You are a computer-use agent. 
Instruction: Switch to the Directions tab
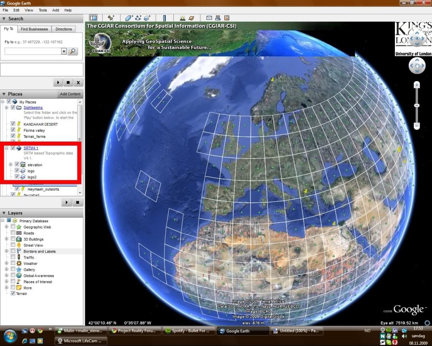[64, 29]
